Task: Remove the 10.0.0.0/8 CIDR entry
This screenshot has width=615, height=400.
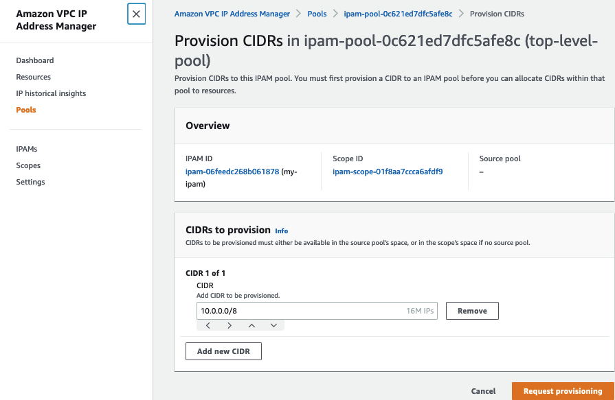Action: click(x=472, y=310)
